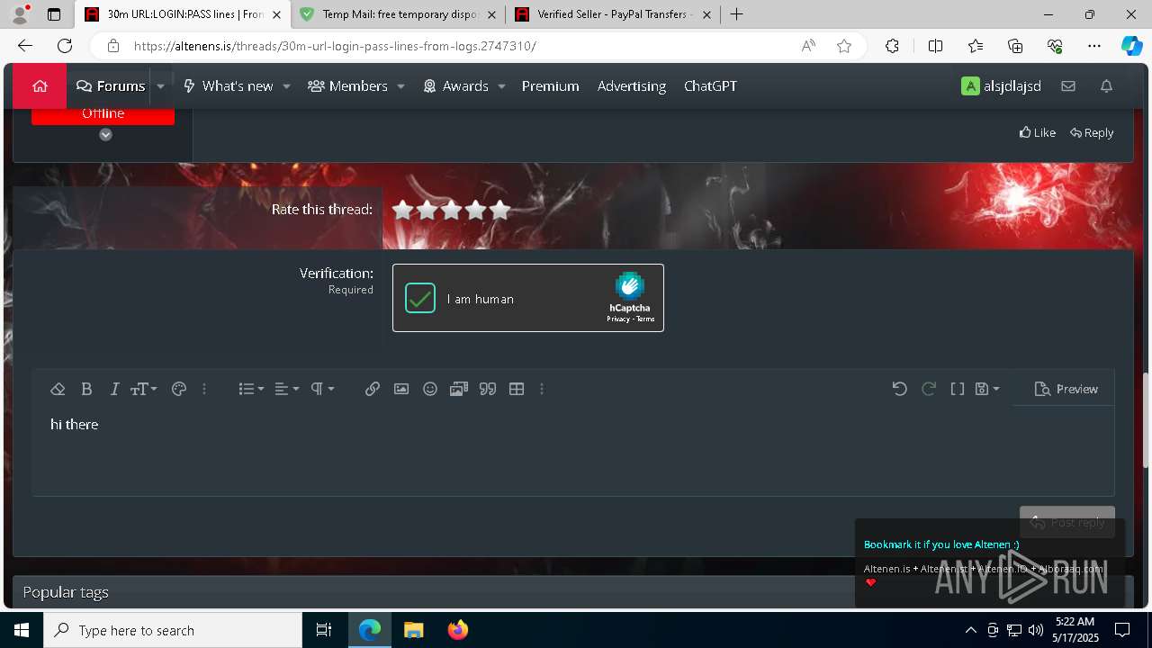Click the remove formatting eraser icon
The image size is (1152, 648).
click(x=58, y=389)
